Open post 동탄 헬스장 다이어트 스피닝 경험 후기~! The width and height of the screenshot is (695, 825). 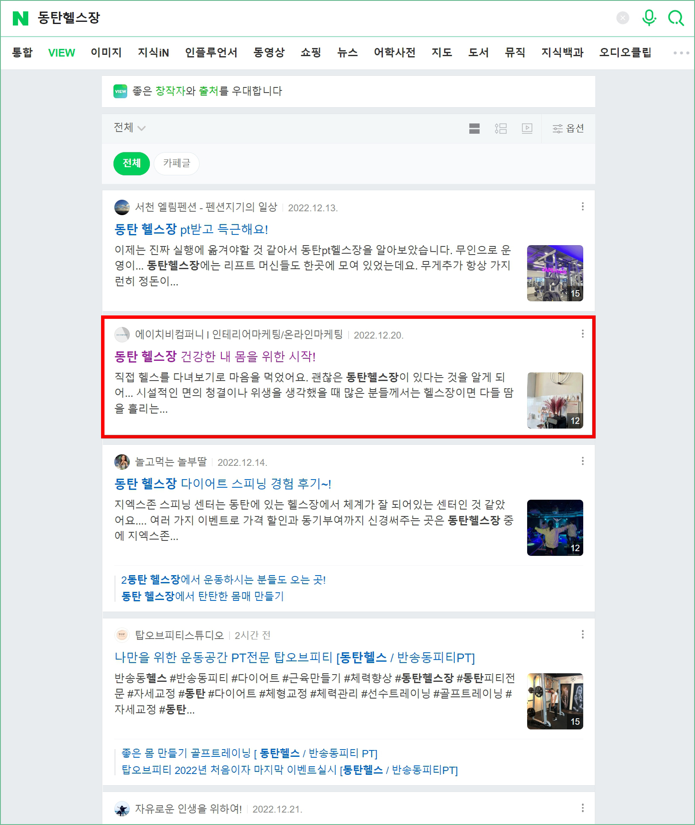click(x=223, y=484)
